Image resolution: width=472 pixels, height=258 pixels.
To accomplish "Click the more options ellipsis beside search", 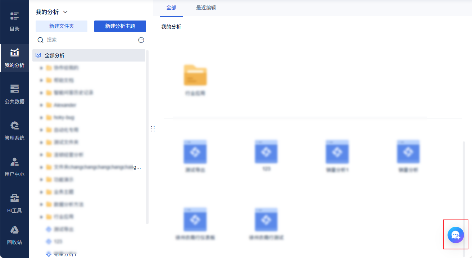I will [x=141, y=40].
